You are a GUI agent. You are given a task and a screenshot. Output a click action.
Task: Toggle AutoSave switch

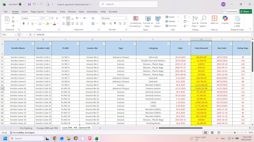[x=22, y=4]
